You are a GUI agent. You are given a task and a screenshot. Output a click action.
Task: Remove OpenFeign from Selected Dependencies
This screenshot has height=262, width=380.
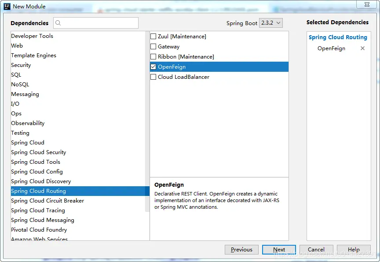pyautogui.click(x=362, y=48)
